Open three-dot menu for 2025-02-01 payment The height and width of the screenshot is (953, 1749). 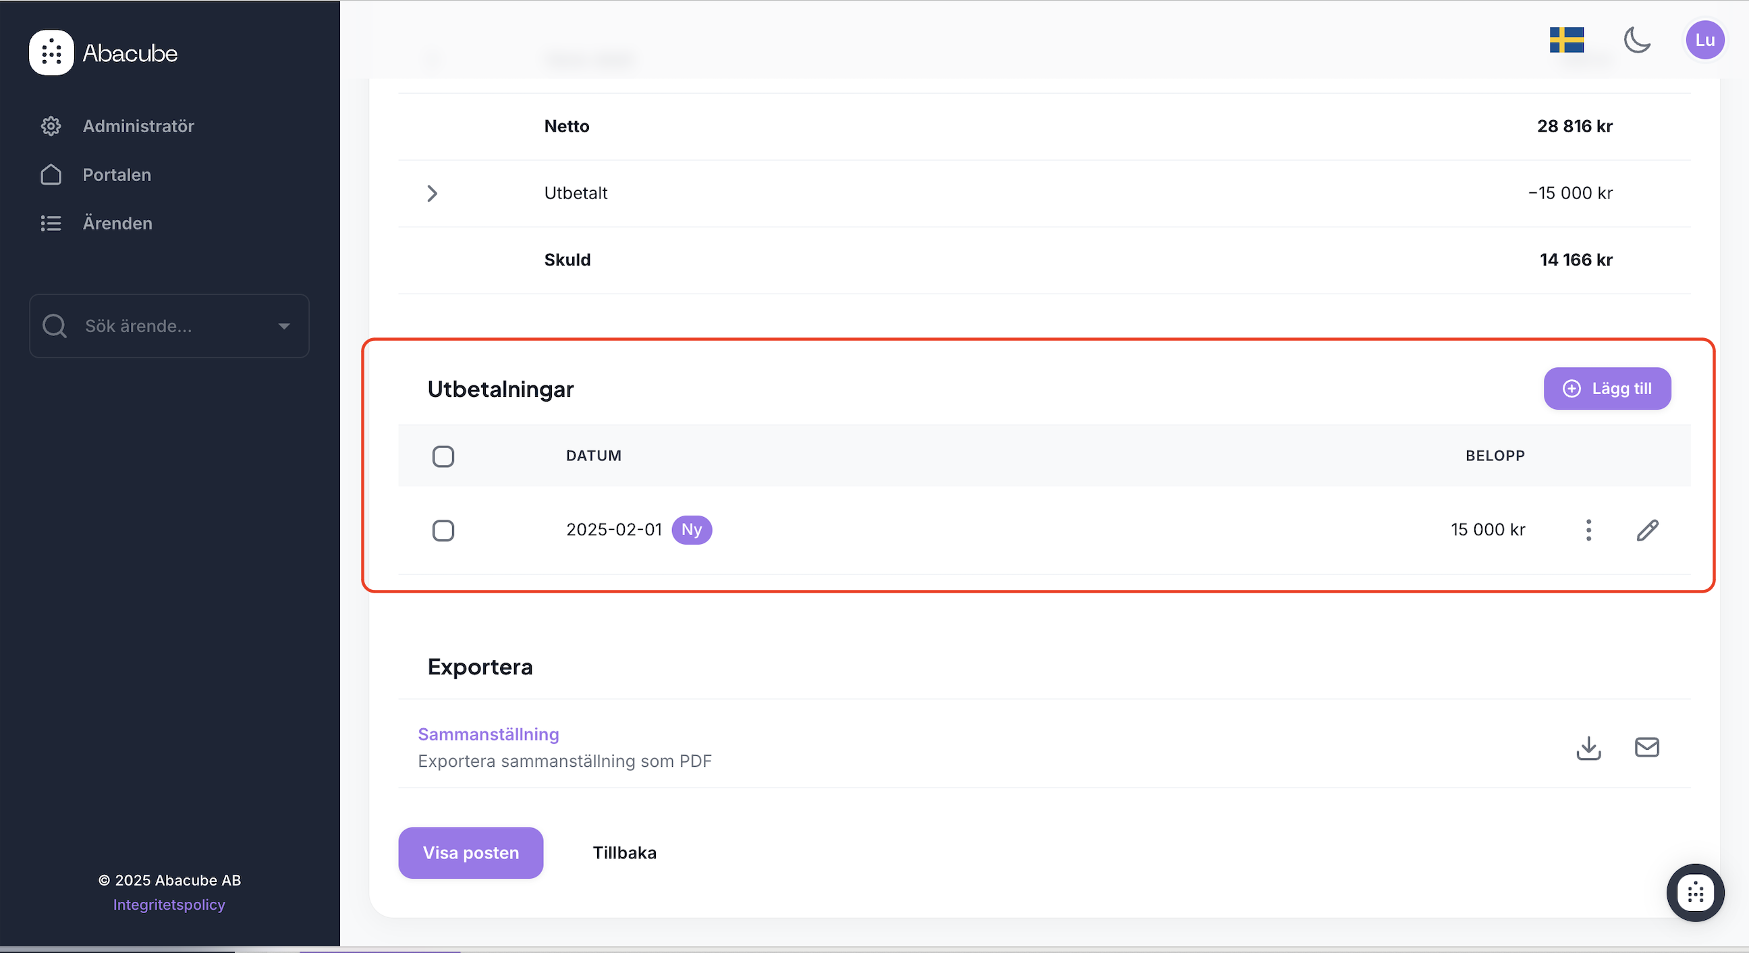pyautogui.click(x=1588, y=530)
